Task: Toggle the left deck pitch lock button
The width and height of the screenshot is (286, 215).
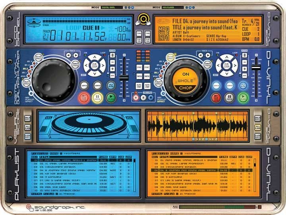Action: pos(112,76)
